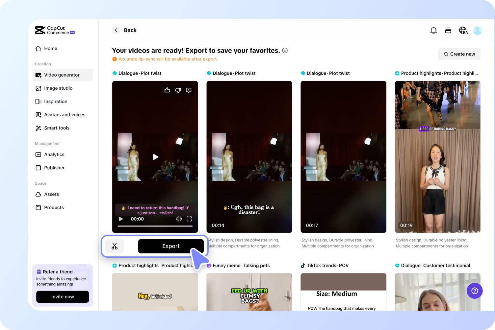The width and height of the screenshot is (495, 330).
Task: Open Image studio in sidebar
Action: (63, 88)
